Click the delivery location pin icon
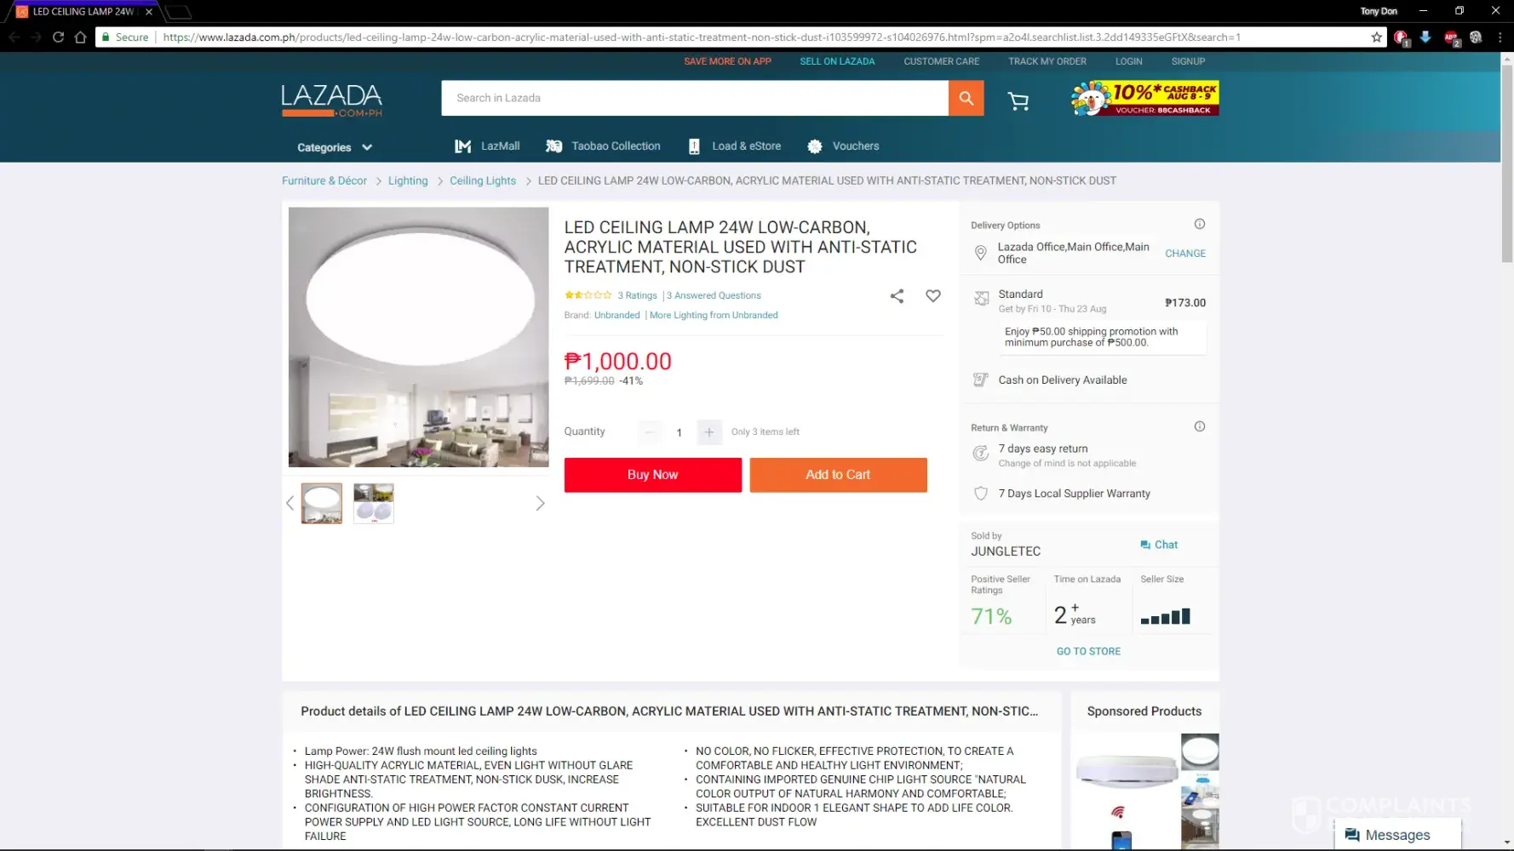The height and width of the screenshot is (851, 1514). click(x=981, y=253)
